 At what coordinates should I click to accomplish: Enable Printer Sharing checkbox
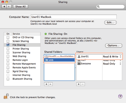[x=8, y=49]
